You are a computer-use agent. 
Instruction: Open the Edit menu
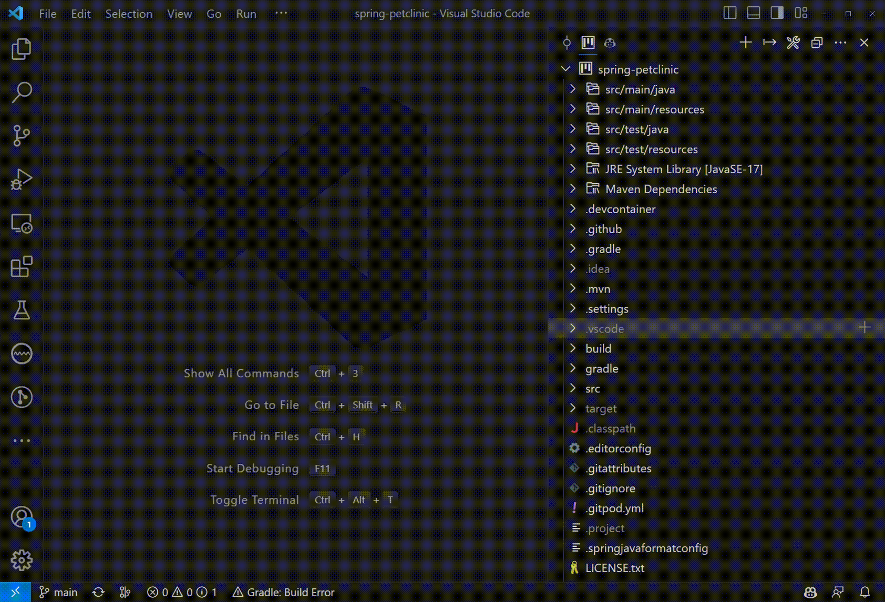(x=81, y=14)
